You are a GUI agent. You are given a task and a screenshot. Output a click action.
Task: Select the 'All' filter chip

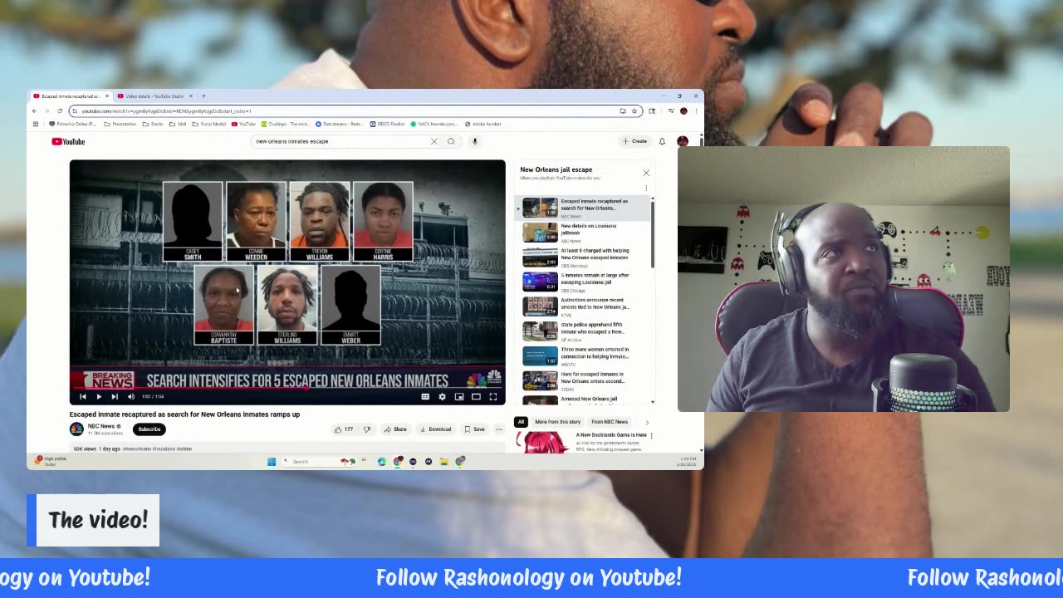pos(521,422)
